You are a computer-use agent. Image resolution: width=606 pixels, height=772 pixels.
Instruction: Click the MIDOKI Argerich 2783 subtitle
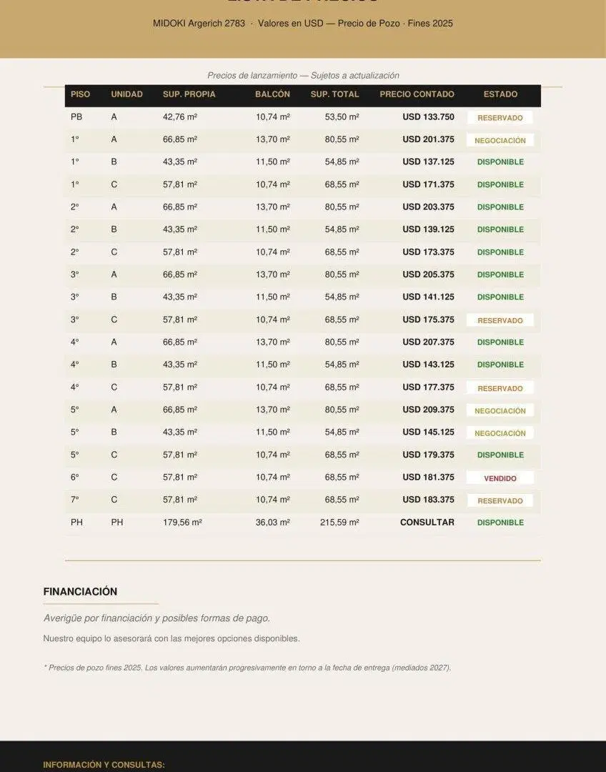tap(199, 23)
